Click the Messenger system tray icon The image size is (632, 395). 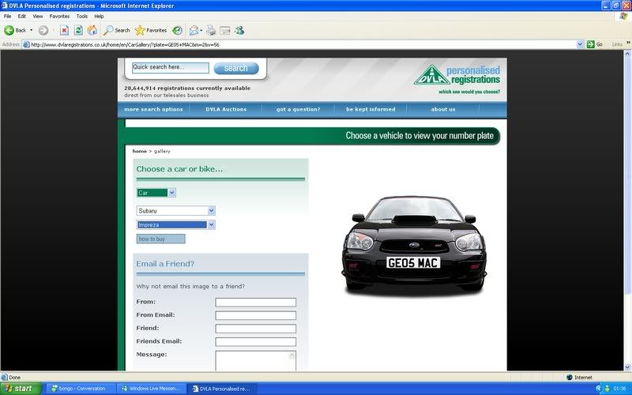click(607, 389)
